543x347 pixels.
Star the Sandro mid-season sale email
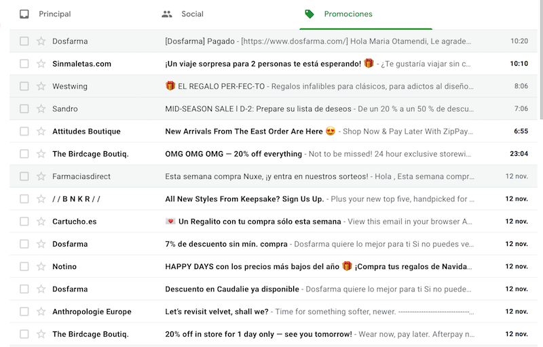[x=41, y=108]
